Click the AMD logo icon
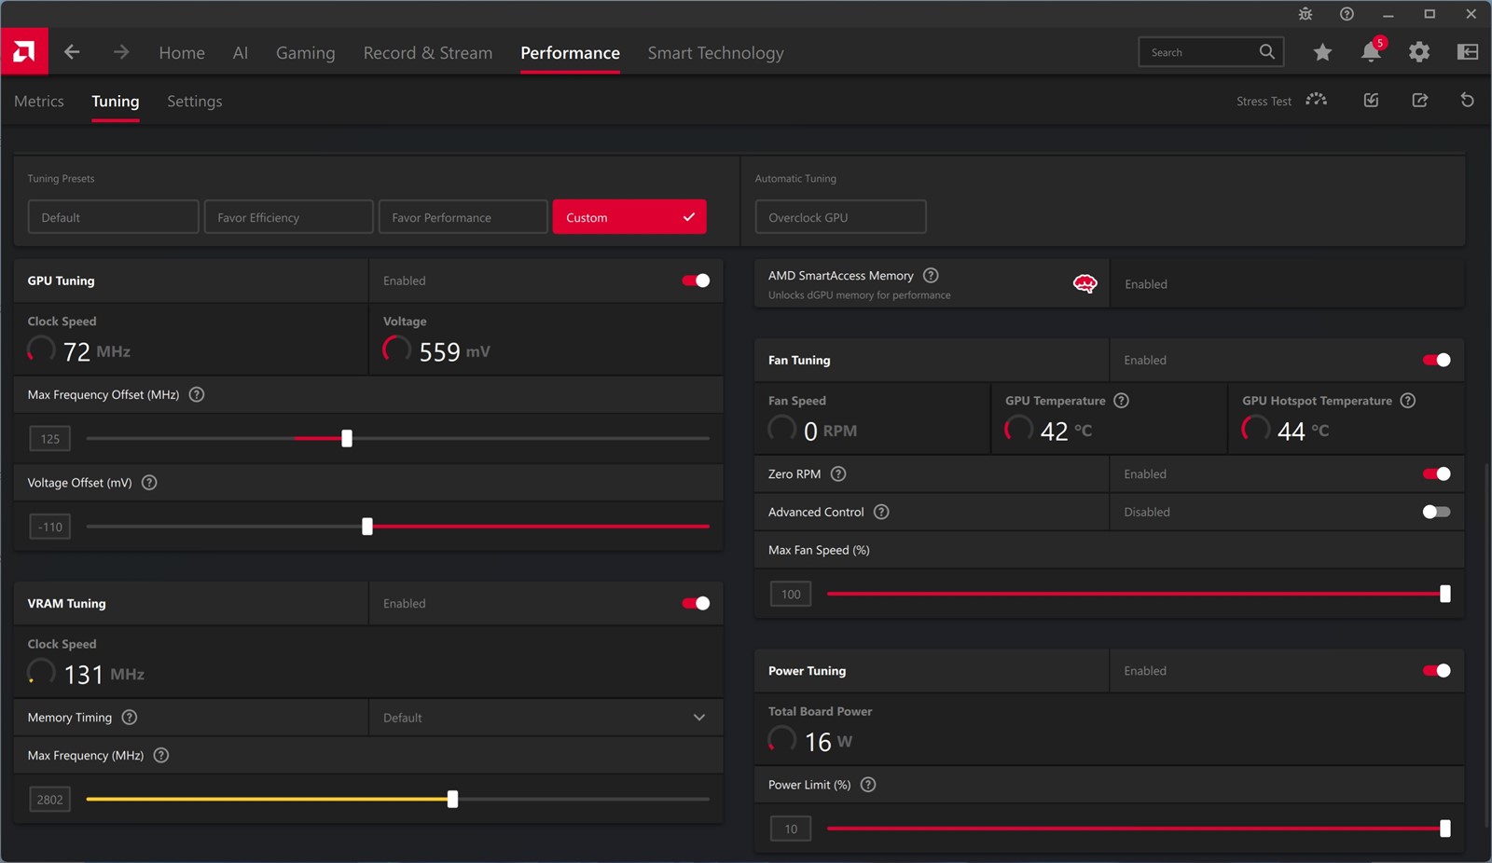 click(24, 51)
